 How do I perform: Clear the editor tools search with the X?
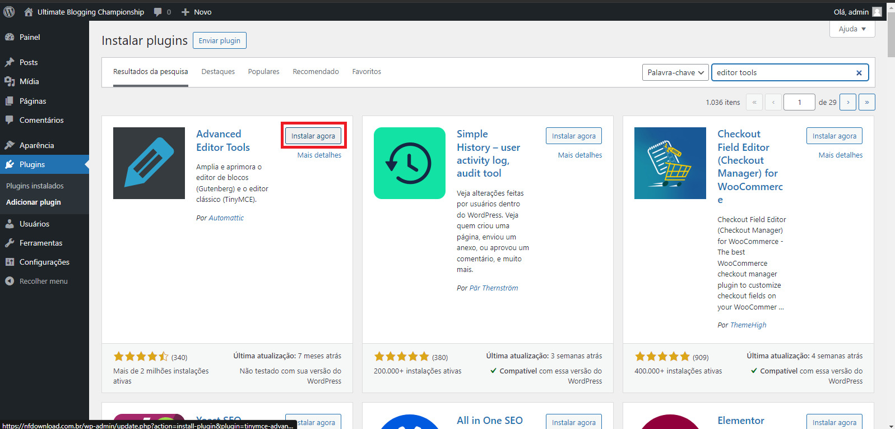(x=859, y=73)
